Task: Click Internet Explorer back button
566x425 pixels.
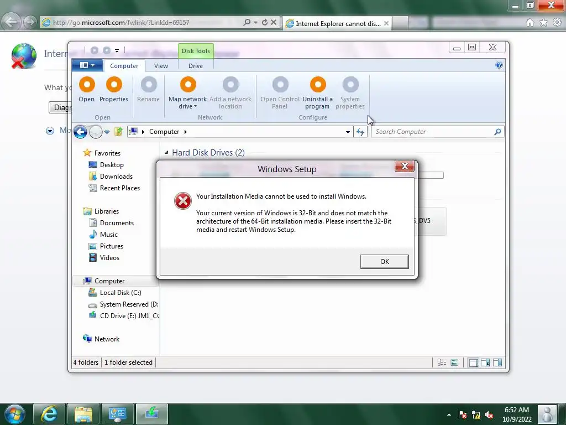Action: click(11, 22)
